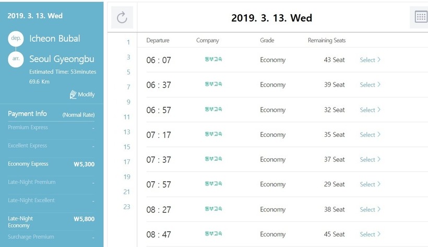Choose the 06:57 bus with 32 seats
This screenshot has width=428, height=247.
[x=370, y=110]
